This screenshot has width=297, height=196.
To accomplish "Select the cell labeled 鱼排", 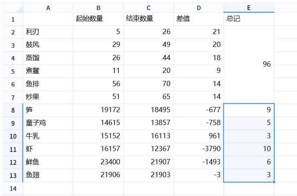I will [x=48, y=84].
